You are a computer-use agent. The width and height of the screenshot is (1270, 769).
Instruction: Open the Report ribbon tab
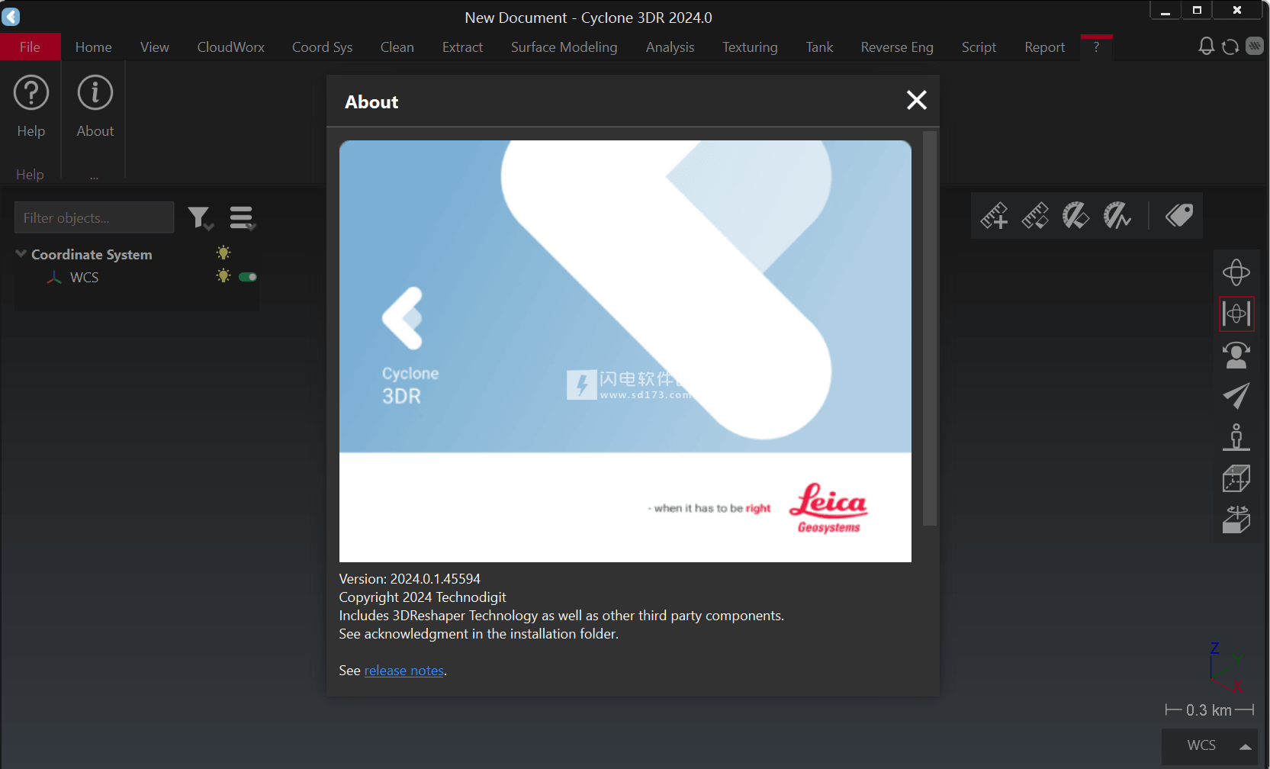pos(1045,47)
